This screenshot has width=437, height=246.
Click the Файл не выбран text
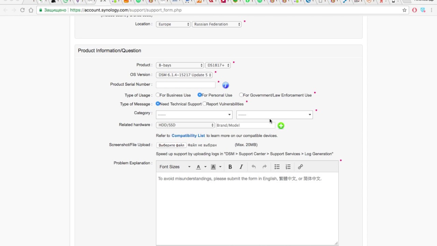tap(202, 145)
